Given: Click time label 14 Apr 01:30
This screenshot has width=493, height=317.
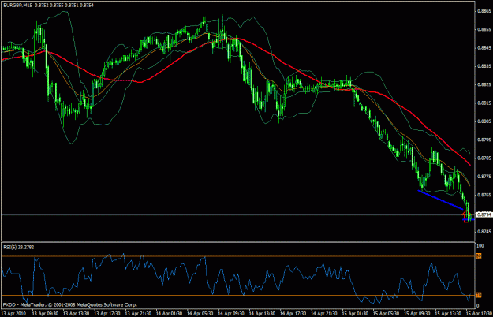Looking at the screenshot, I should point(169,314).
